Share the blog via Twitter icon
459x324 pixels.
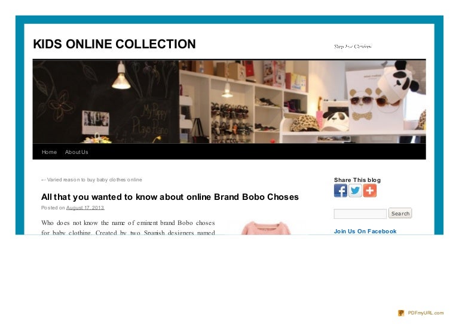(355, 191)
